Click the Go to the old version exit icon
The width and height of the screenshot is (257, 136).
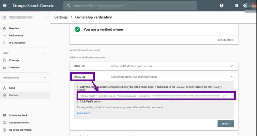5,130
